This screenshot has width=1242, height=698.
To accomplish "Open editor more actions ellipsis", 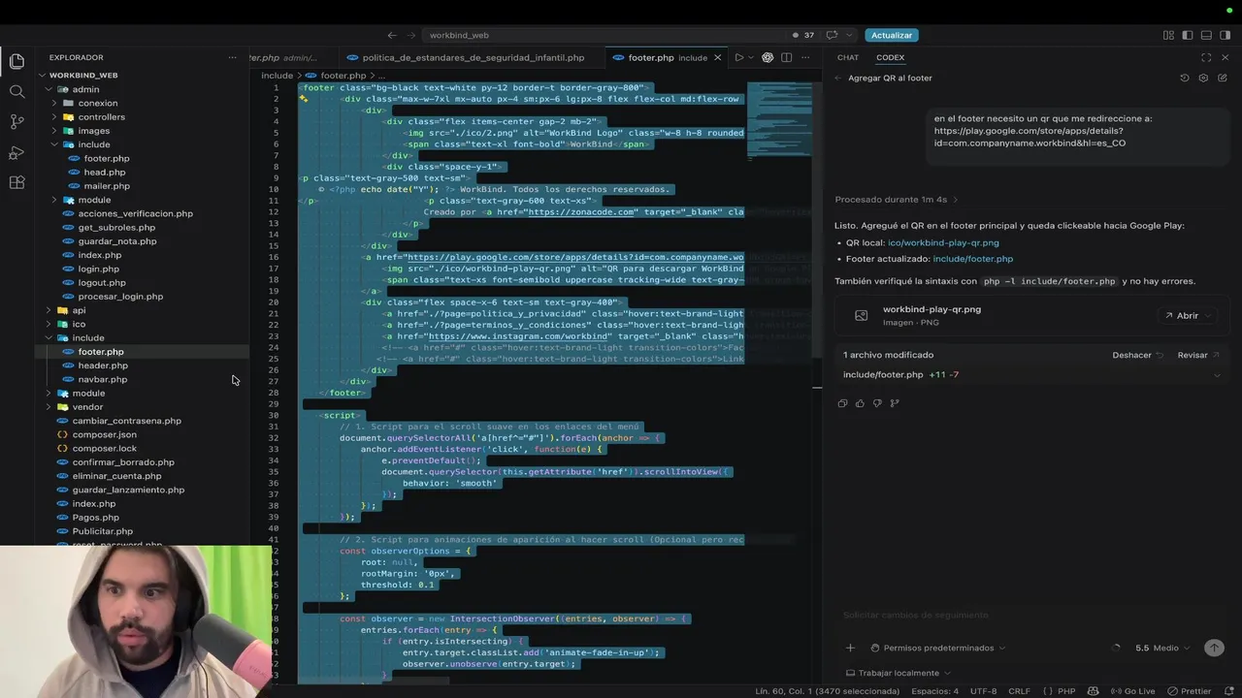I will click(804, 57).
